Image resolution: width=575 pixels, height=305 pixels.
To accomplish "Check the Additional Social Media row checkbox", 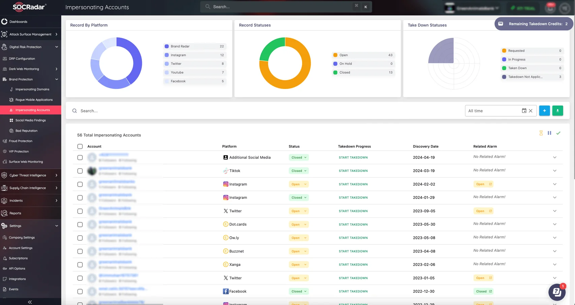I will pos(80,157).
